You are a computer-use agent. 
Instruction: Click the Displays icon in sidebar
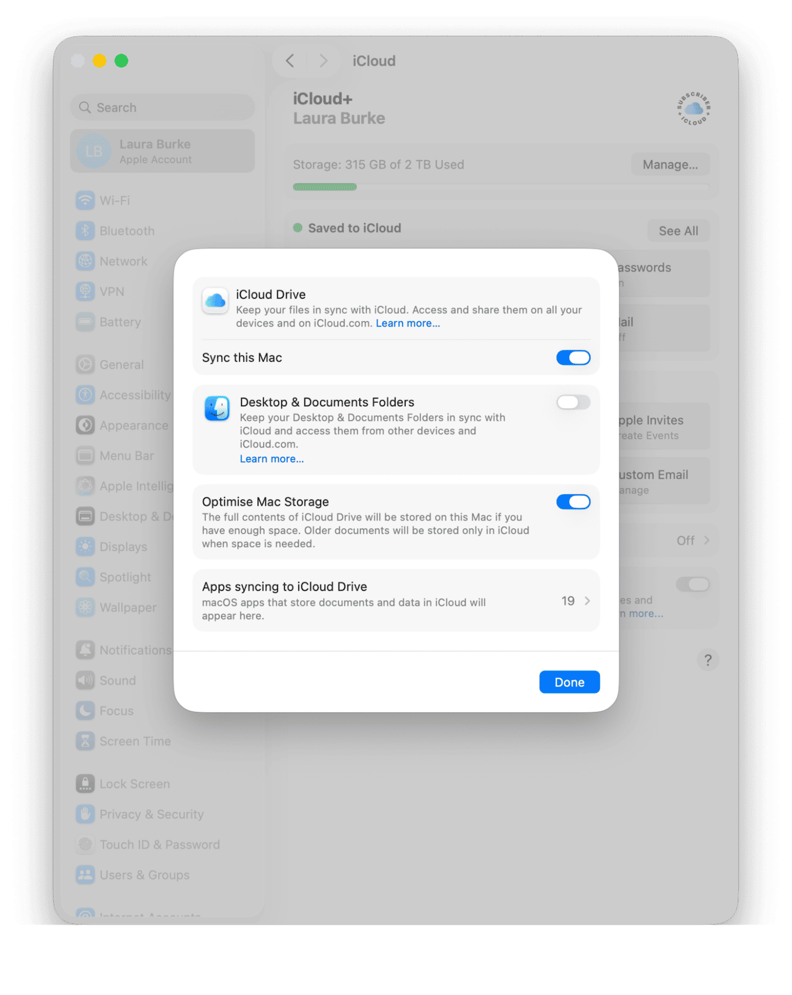click(85, 547)
